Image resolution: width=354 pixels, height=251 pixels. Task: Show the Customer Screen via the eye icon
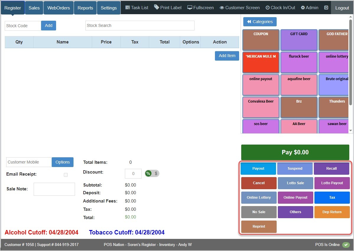[x=222, y=7]
